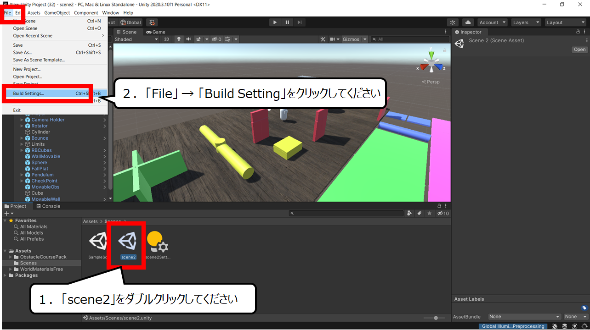Open the Shaded draw mode dropdown
The width and height of the screenshot is (590, 330).
[x=136, y=39]
